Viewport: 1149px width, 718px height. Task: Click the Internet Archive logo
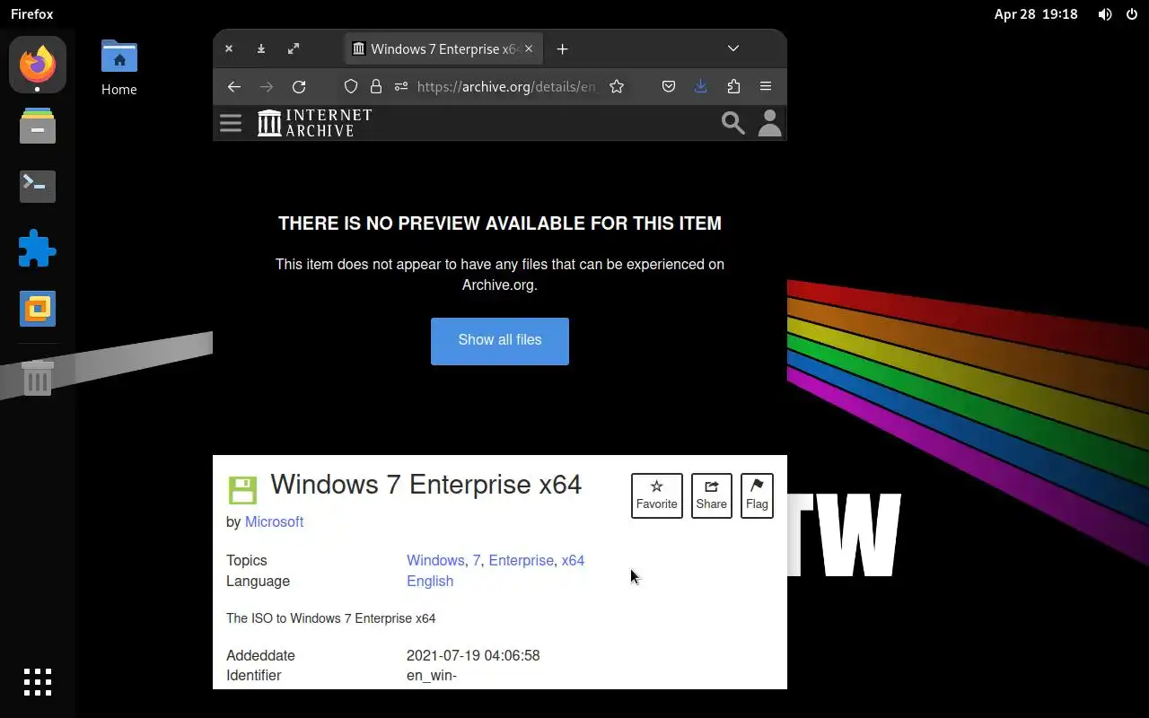pos(314,123)
